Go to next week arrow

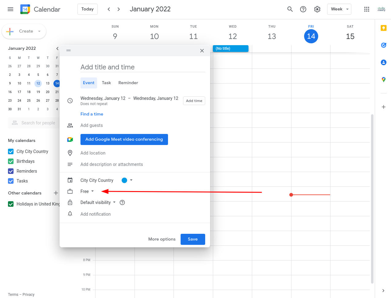click(x=119, y=9)
